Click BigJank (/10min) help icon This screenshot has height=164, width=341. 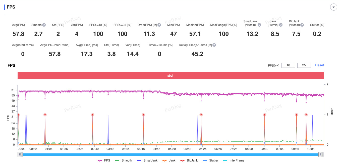pyautogui.click(x=302, y=25)
